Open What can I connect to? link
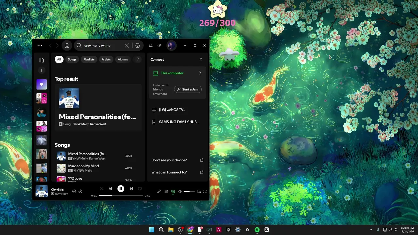Screen dimensions: 418x235 click(x=177, y=172)
